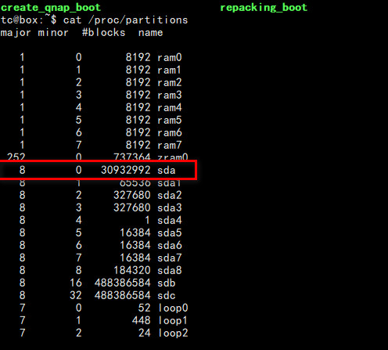Click the 184320 block count
Image resolution: width=388 pixels, height=350 pixels.
[132, 270]
